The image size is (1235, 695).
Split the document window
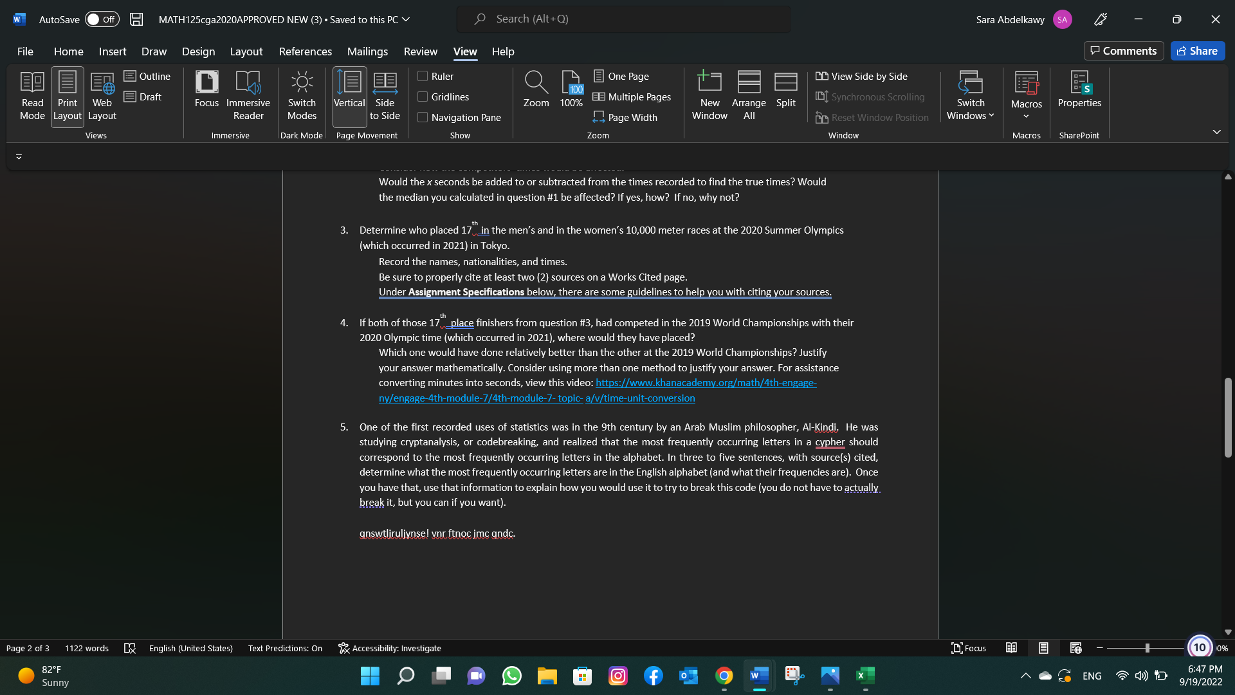pos(785,91)
